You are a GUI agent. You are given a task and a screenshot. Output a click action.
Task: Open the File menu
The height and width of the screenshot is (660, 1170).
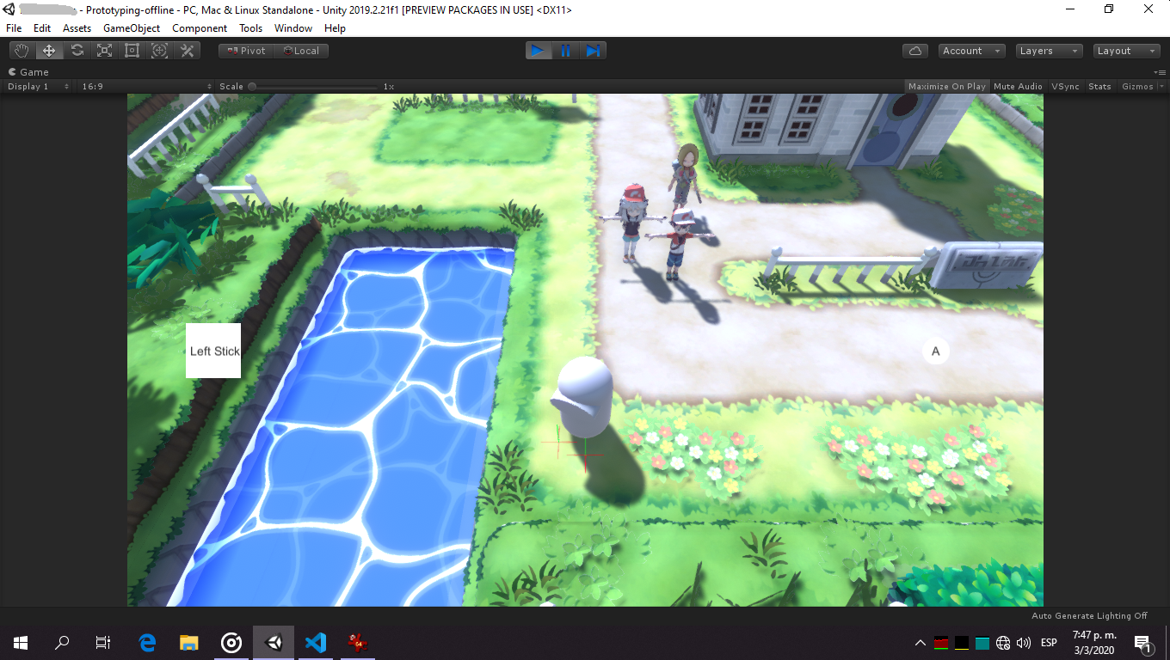pyautogui.click(x=14, y=28)
